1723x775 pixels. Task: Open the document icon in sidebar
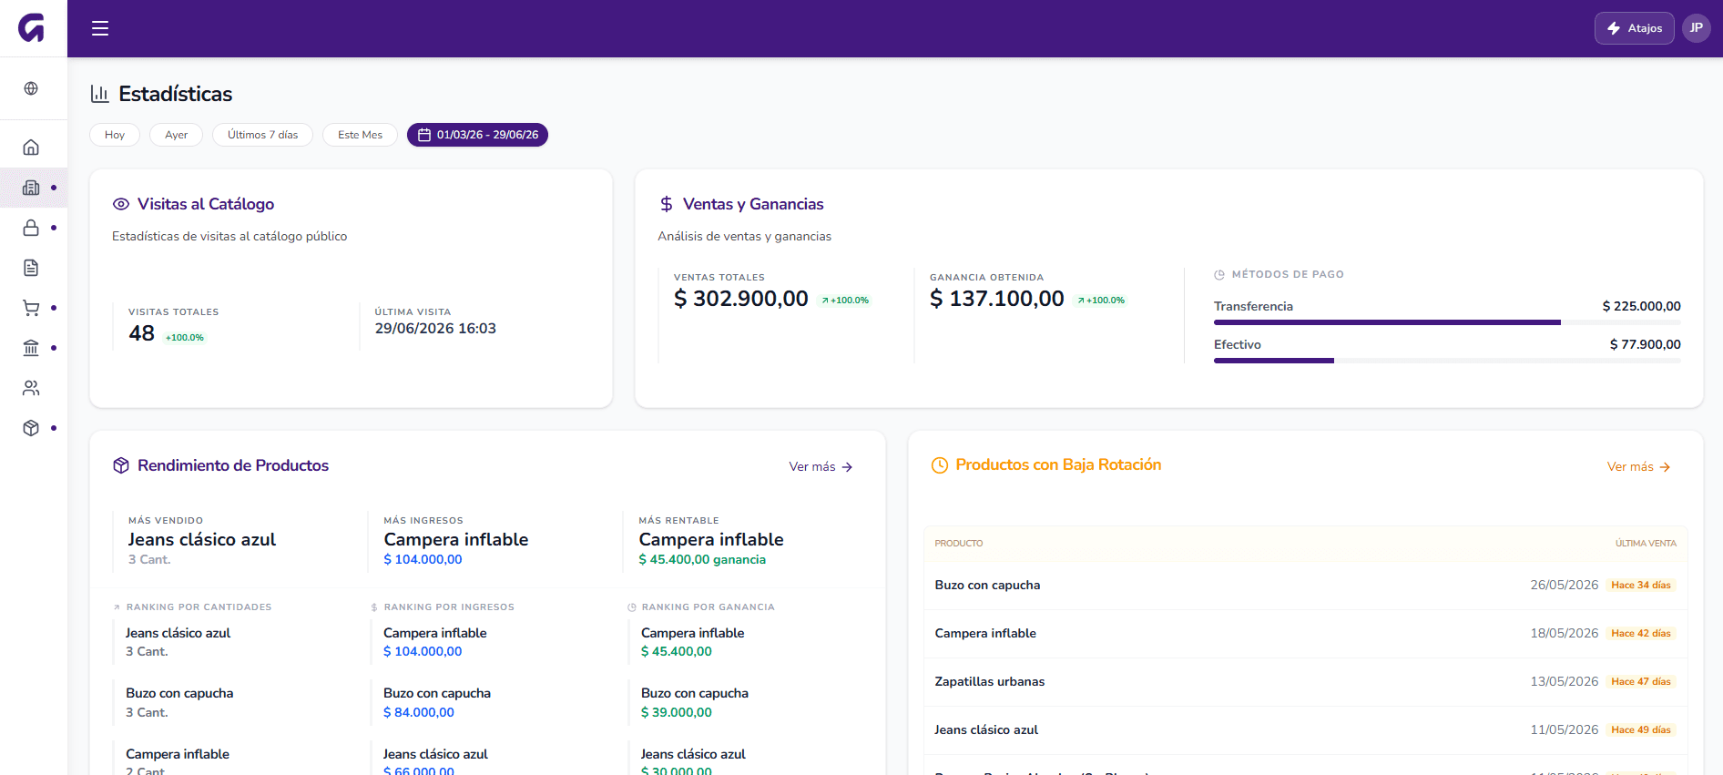pos(31,268)
